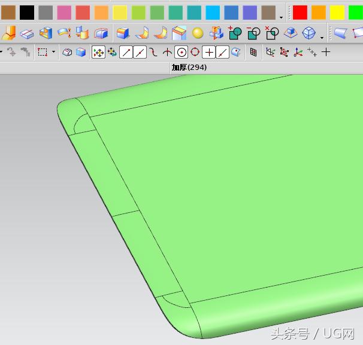Toggle Point on Surface snap
Image resolution: width=363 pixels, height=345 pixels.
[x=236, y=52]
